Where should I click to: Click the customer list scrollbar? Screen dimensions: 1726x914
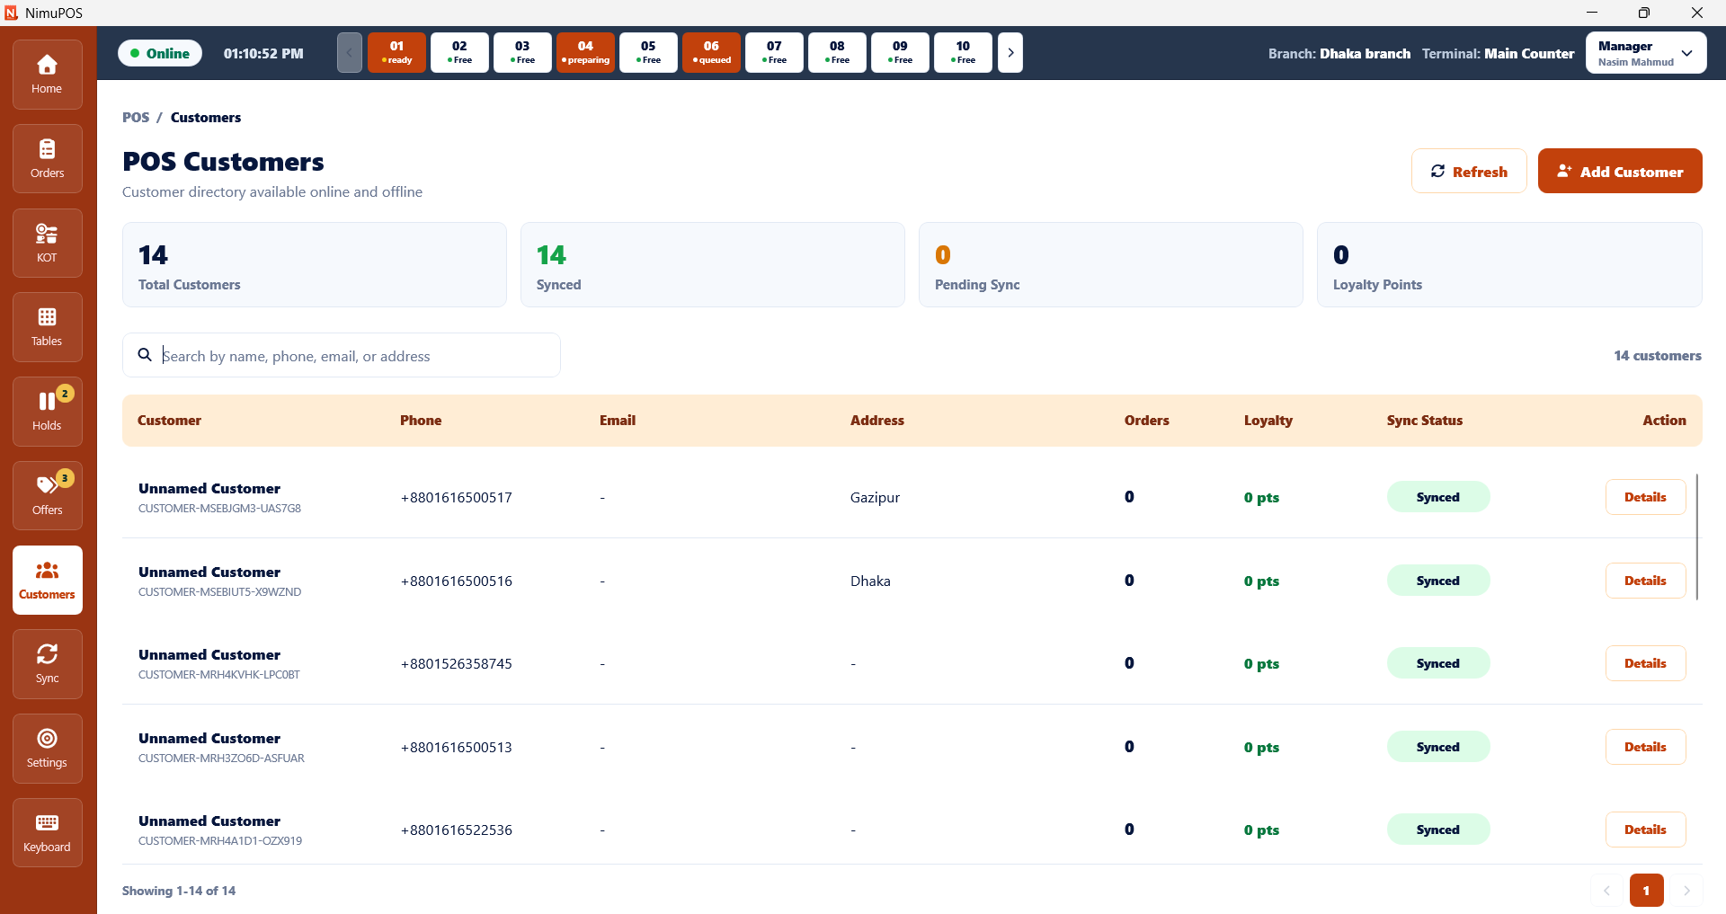coord(1696,537)
